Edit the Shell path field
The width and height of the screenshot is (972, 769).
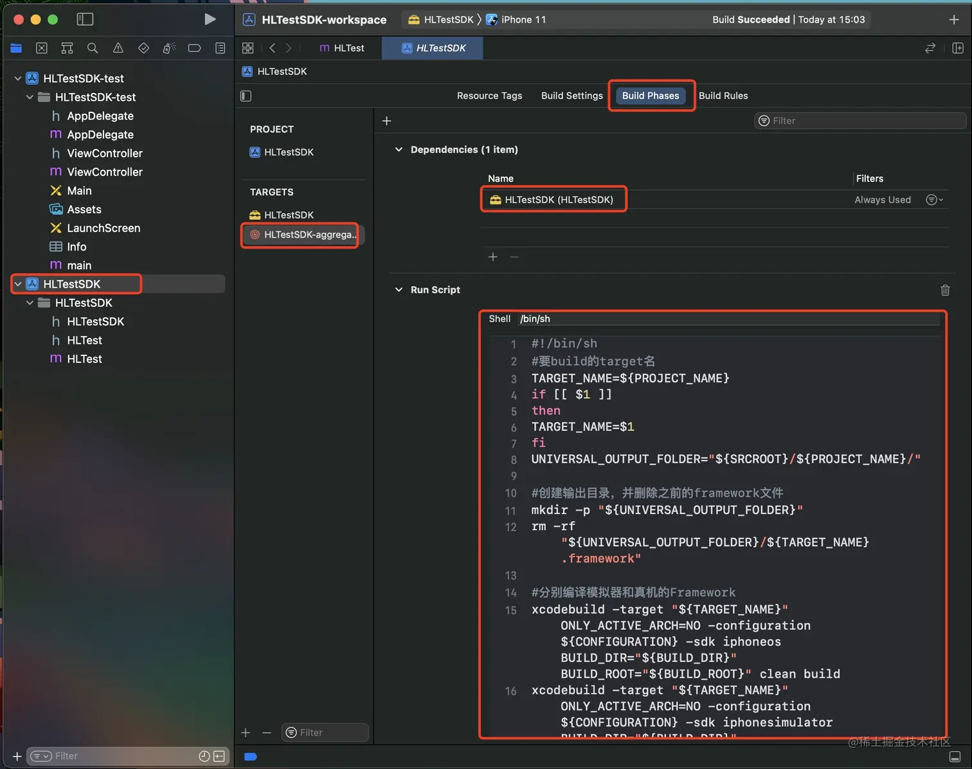pyautogui.click(x=728, y=319)
